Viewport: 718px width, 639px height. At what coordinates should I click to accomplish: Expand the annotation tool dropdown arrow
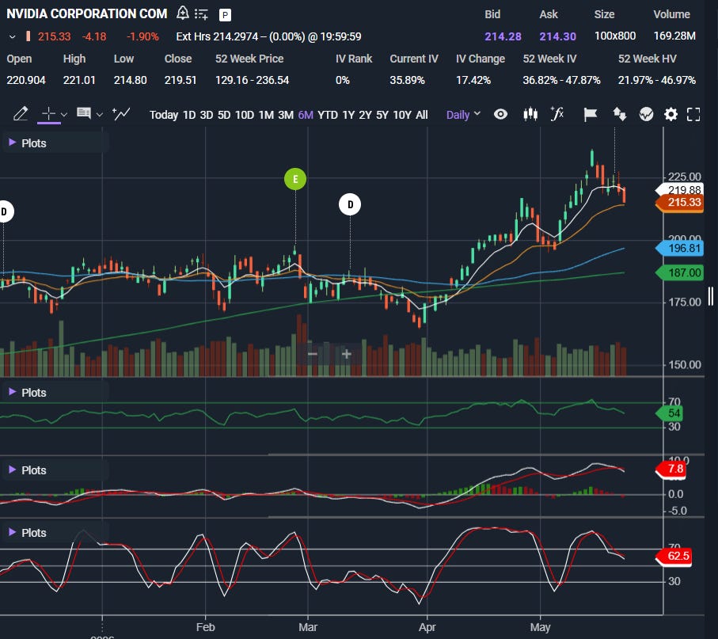click(x=100, y=114)
